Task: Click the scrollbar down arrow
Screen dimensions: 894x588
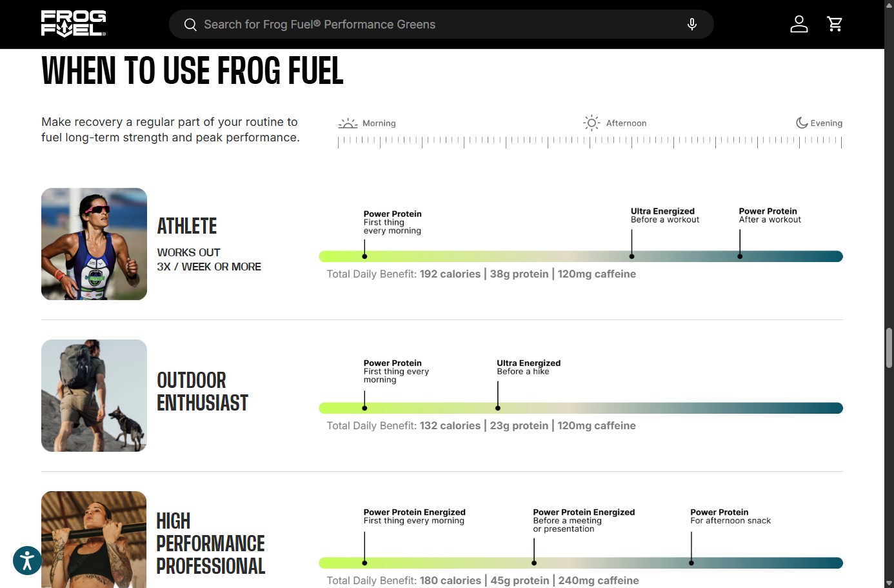Action: (x=889, y=583)
